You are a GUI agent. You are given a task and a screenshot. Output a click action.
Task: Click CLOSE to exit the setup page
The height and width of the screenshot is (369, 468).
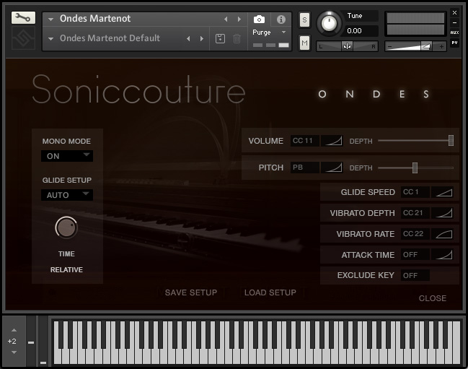(x=433, y=298)
